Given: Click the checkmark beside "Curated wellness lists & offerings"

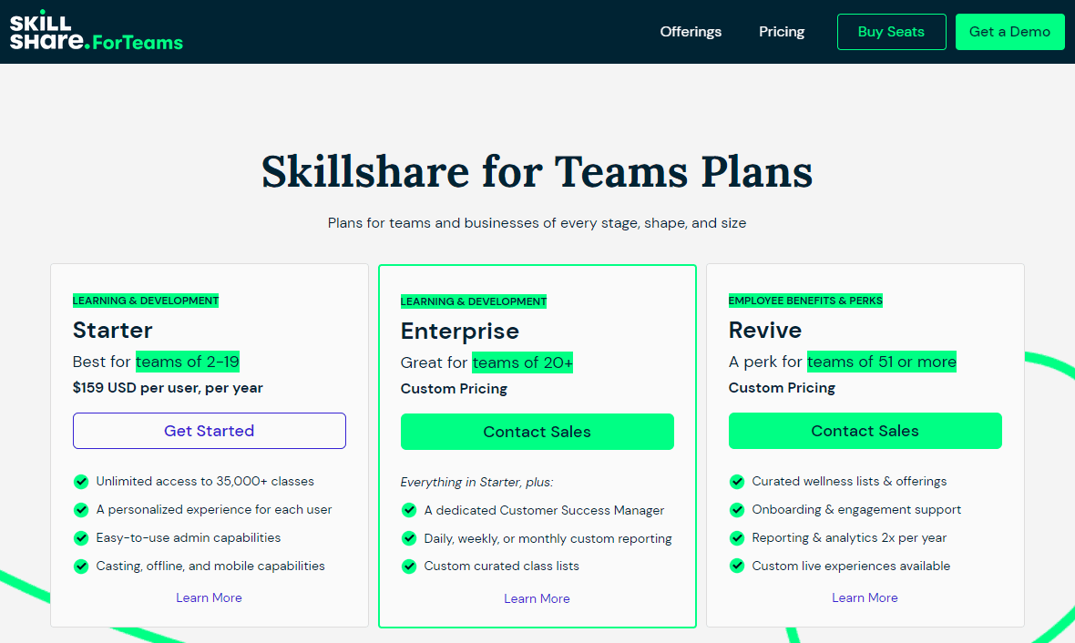Looking at the screenshot, I should point(737,482).
